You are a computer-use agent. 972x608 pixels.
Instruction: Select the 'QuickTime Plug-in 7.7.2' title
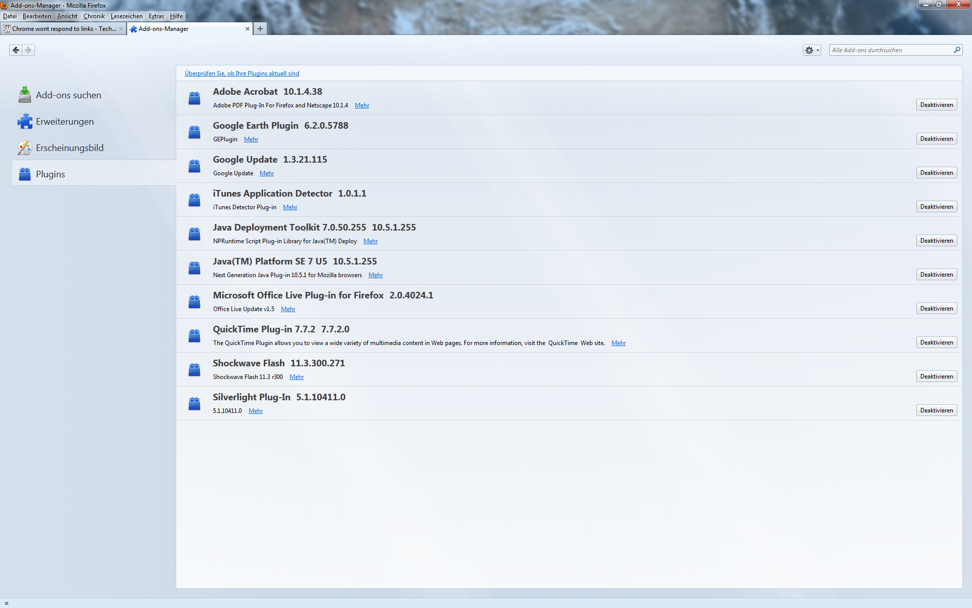(x=264, y=329)
